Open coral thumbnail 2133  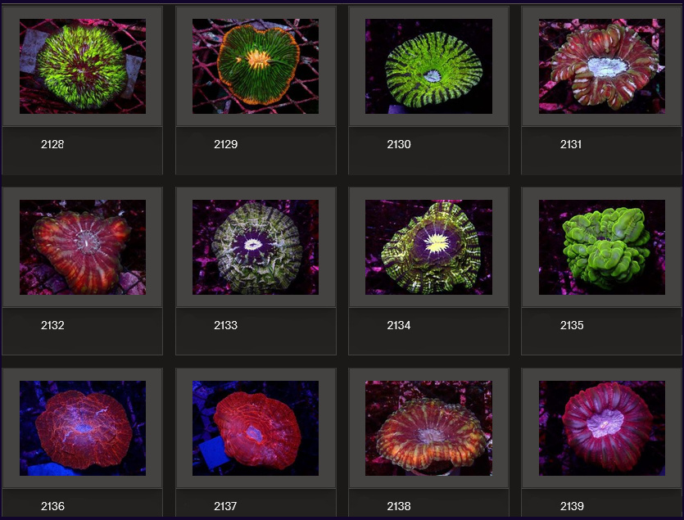256,247
